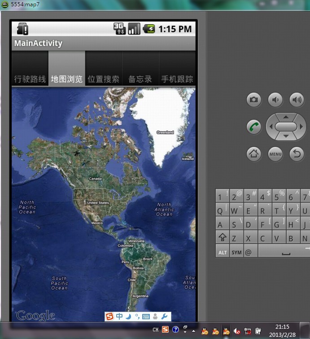Click the Greenland label on the map
The height and width of the screenshot is (339, 310).
pyautogui.click(x=165, y=132)
